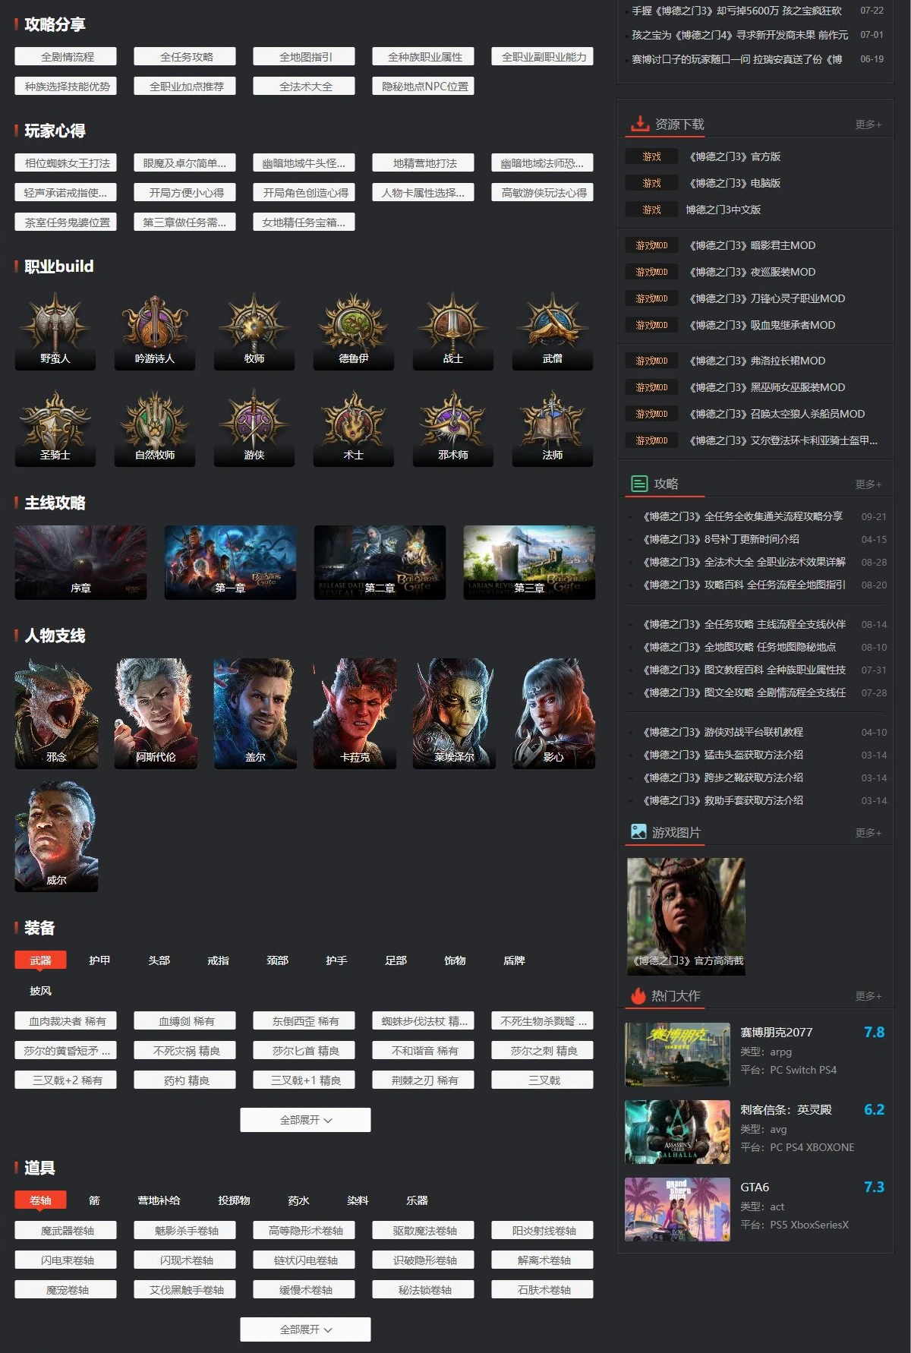Select the 术士 class build icon

(x=354, y=427)
